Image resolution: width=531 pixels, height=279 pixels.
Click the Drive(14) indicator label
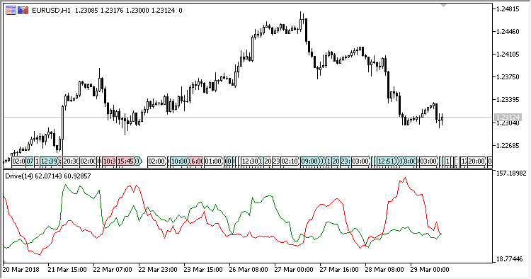[x=19, y=176]
